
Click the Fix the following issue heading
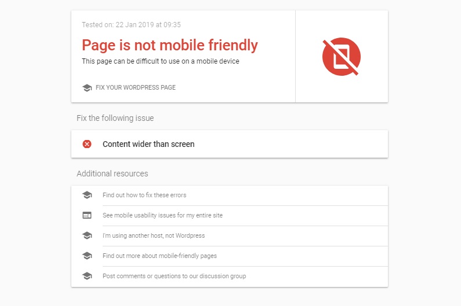[x=115, y=118]
